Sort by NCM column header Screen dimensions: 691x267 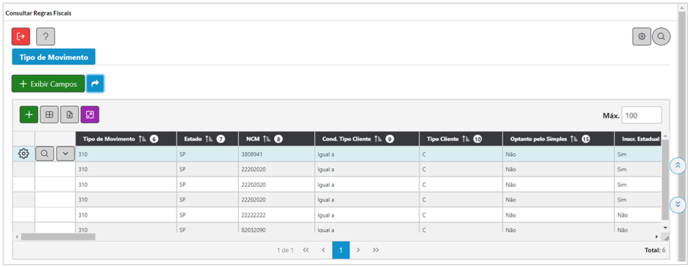pyautogui.click(x=277, y=138)
